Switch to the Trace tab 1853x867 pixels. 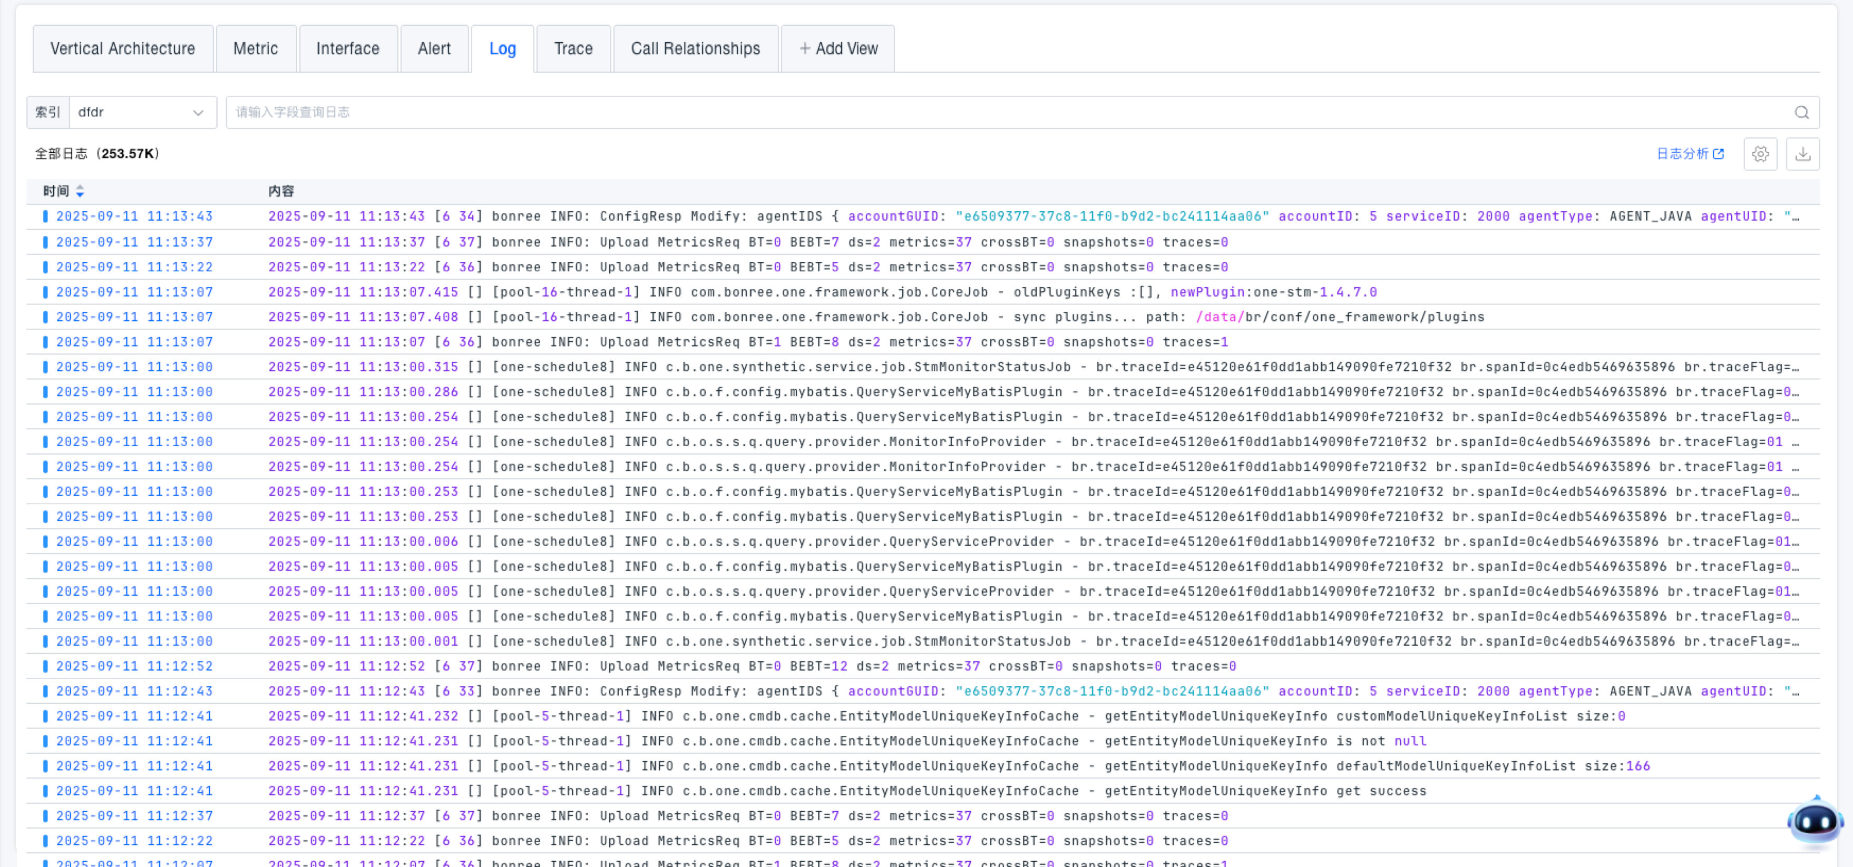(573, 49)
